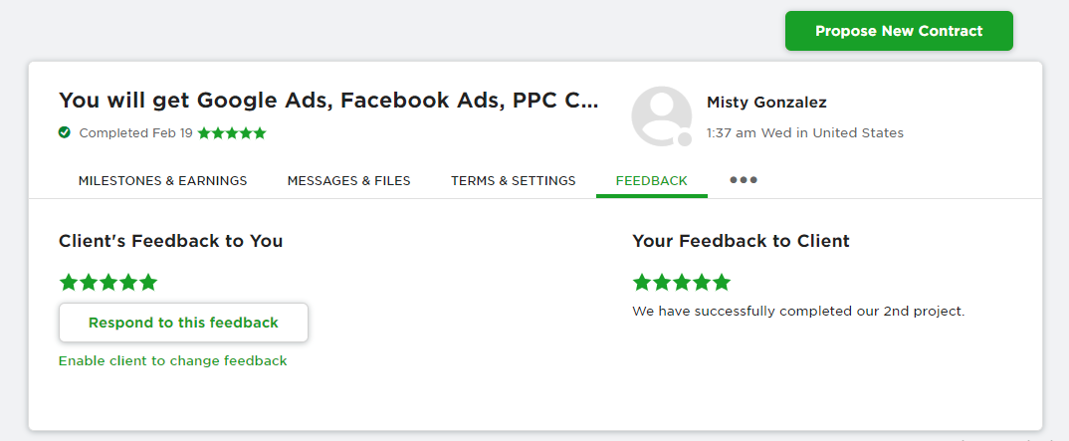This screenshot has width=1069, height=441.
Task: Click the stars under Client's Feedback to You
Action: 108,282
